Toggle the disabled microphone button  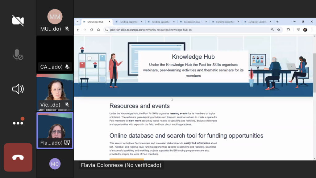(18, 55)
